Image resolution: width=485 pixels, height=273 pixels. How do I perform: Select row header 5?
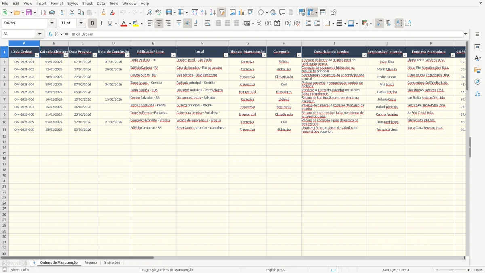[x=4, y=84]
